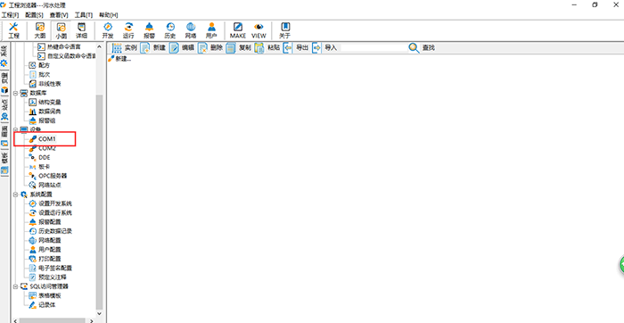The width and height of the screenshot is (624, 323).
Task: Collapse the SQL访问管理器 tree node
Action: click(x=15, y=286)
